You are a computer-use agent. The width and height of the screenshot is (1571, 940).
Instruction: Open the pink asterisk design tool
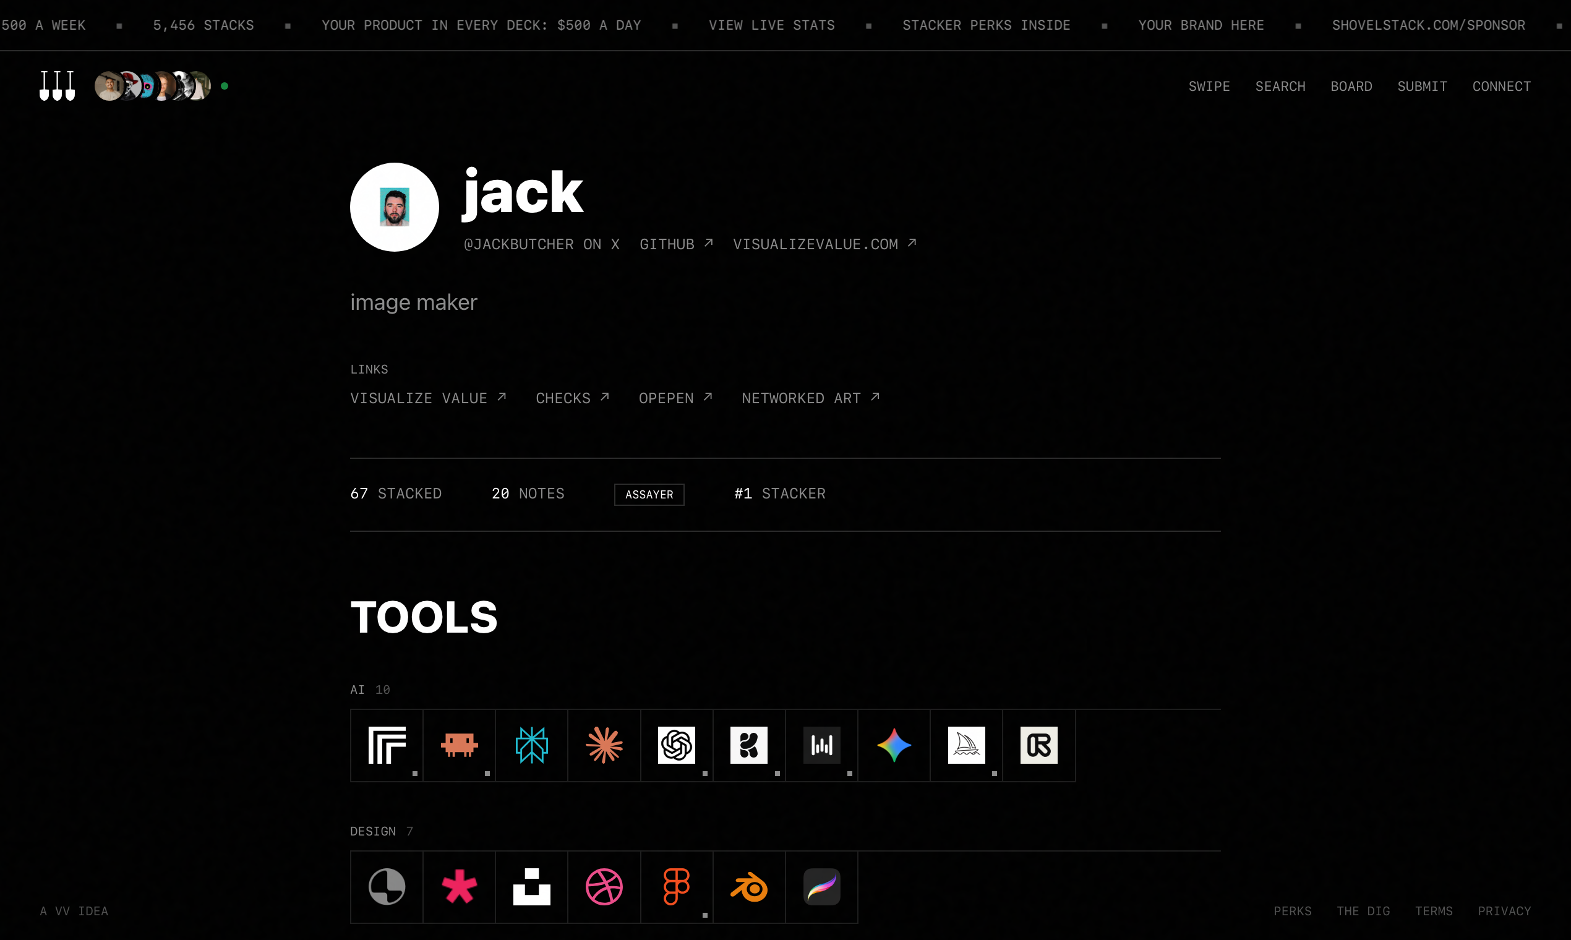pyautogui.click(x=460, y=887)
